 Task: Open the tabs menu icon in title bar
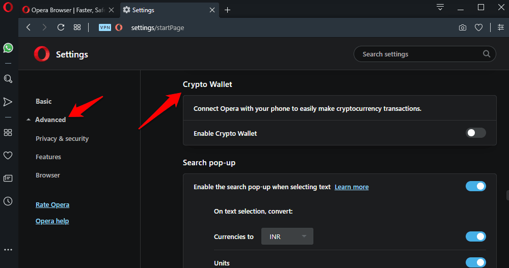pos(440,7)
